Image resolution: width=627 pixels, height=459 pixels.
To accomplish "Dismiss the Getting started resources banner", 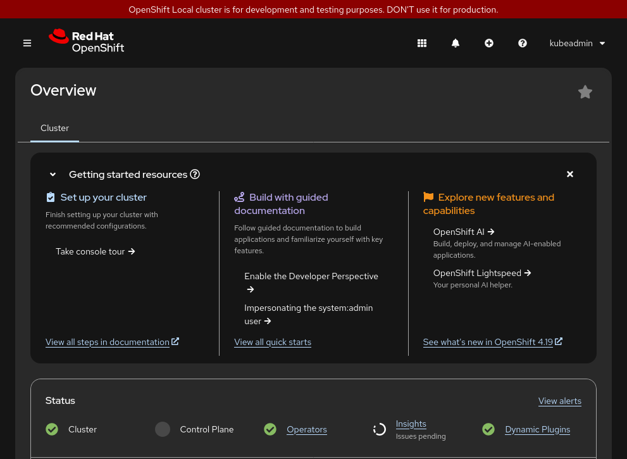I will (x=569, y=174).
